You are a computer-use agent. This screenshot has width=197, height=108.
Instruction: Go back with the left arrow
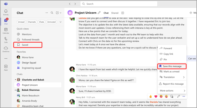(70, 4)
